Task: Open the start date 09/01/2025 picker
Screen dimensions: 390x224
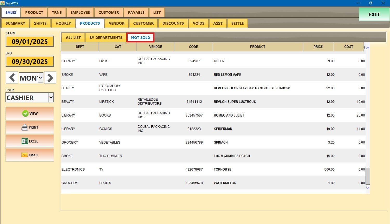Action: (30, 42)
